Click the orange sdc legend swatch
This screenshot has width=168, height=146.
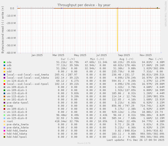(x=4, y=68)
